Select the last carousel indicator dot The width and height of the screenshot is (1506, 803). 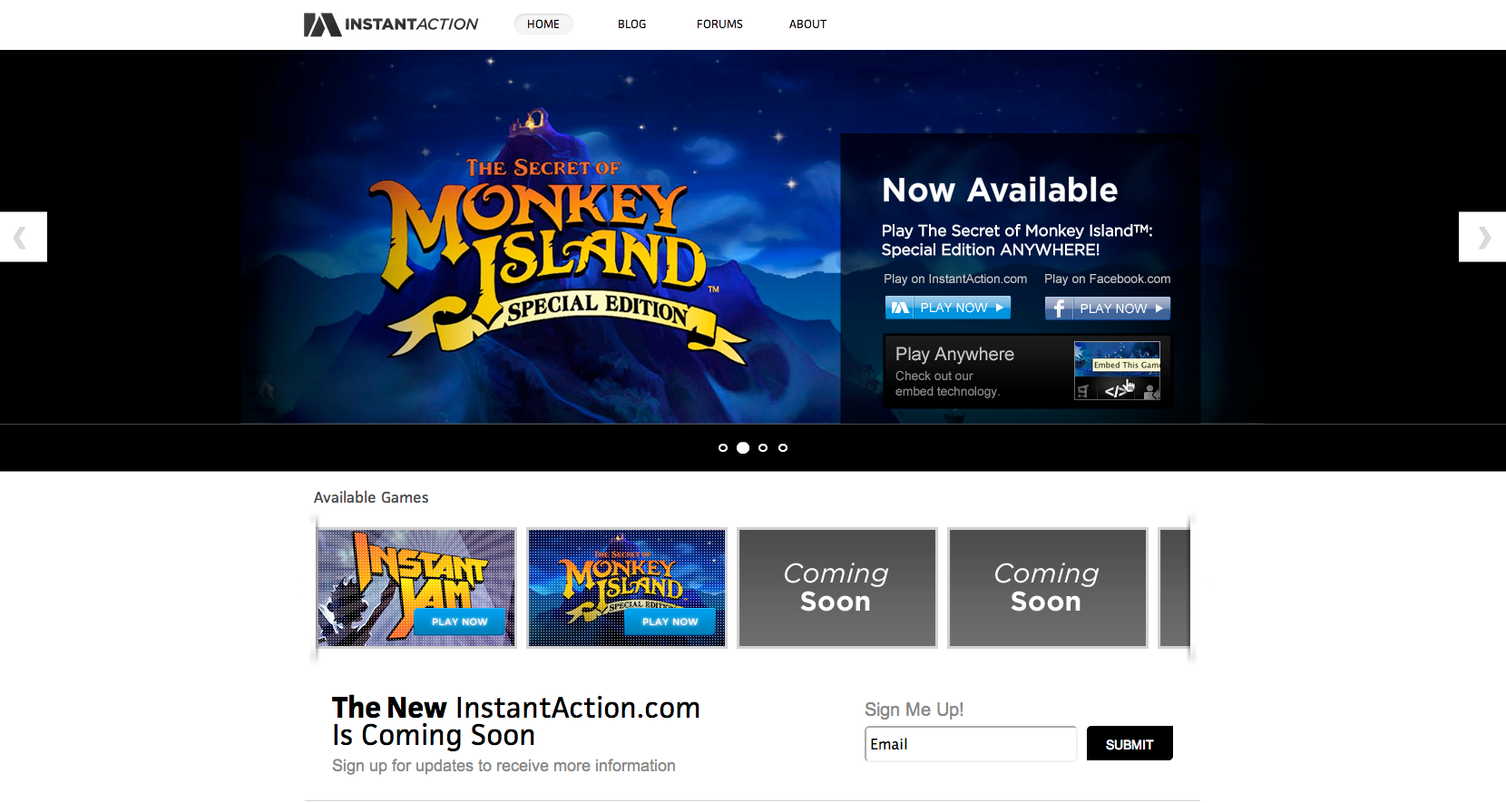pos(783,447)
